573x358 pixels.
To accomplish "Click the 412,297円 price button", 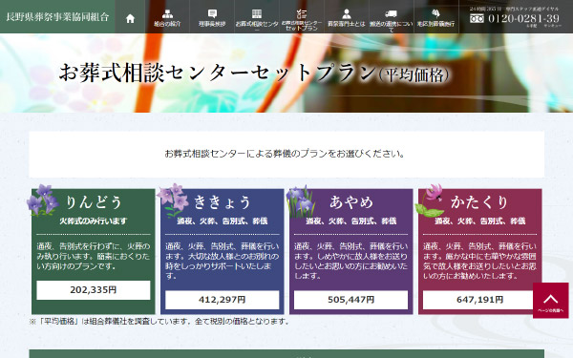I will (x=223, y=300).
